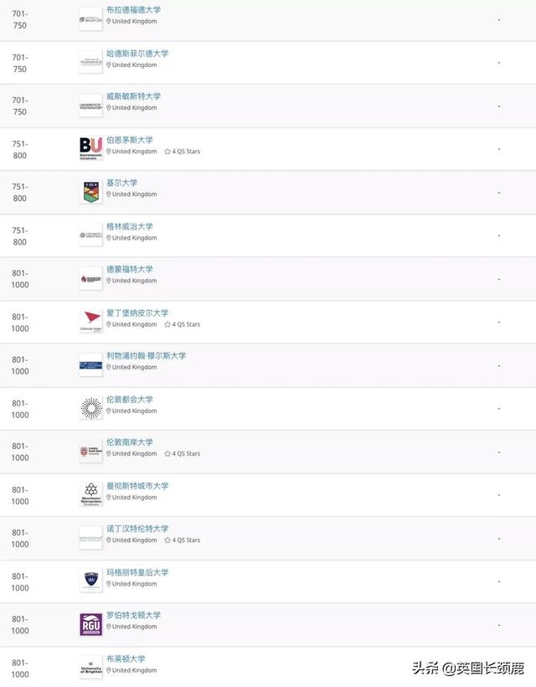This screenshot has height=687, width=536.
Task: Click the University of Brighton logo
Action: (x=90, y=668)
